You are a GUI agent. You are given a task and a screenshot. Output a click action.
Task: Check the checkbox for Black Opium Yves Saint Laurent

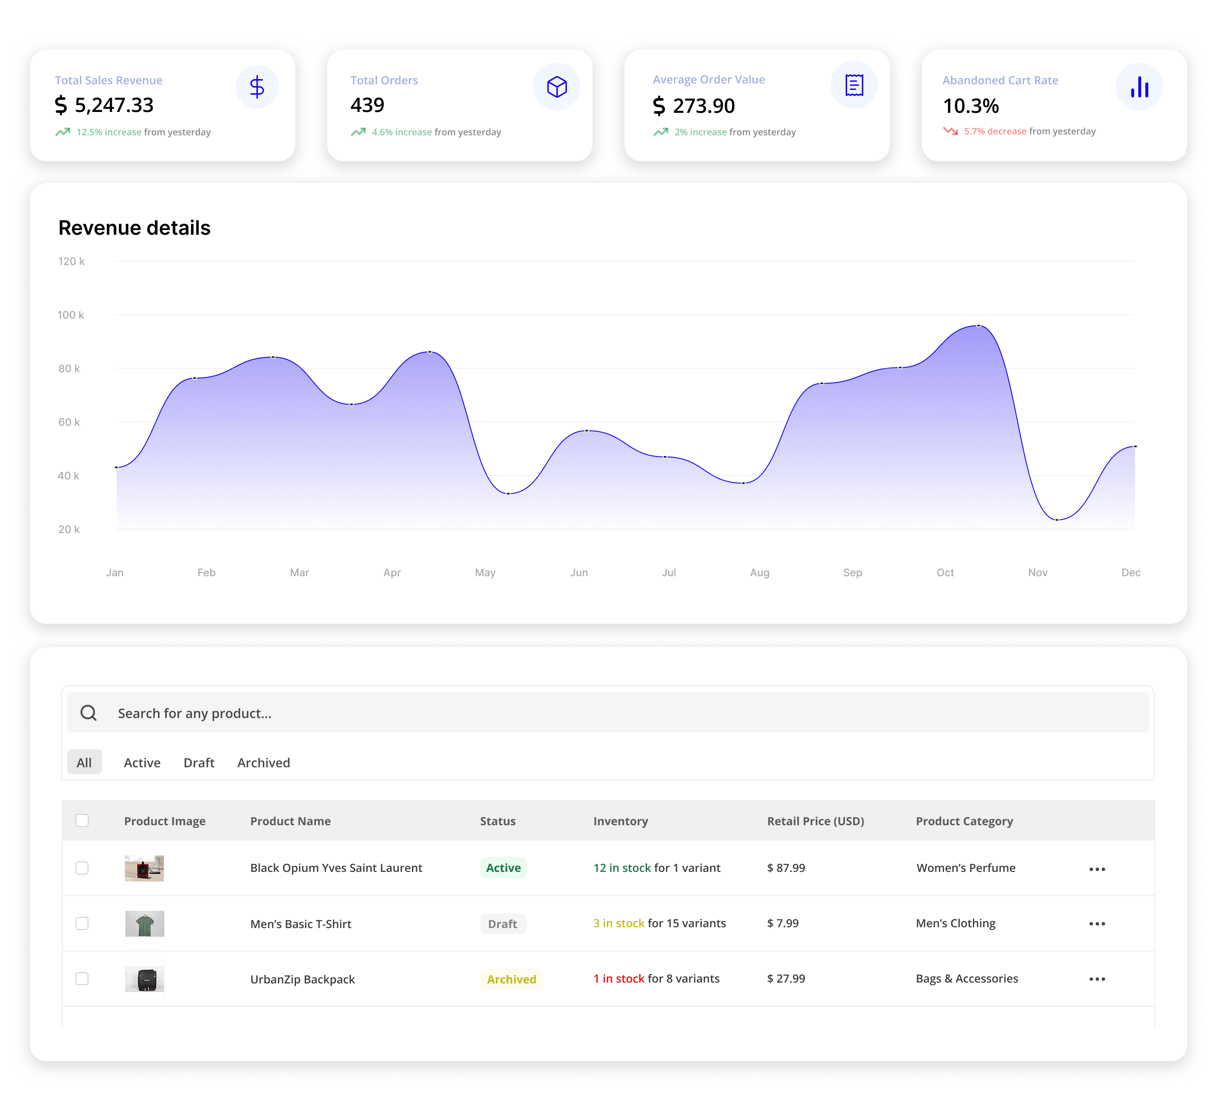(82, 868)
